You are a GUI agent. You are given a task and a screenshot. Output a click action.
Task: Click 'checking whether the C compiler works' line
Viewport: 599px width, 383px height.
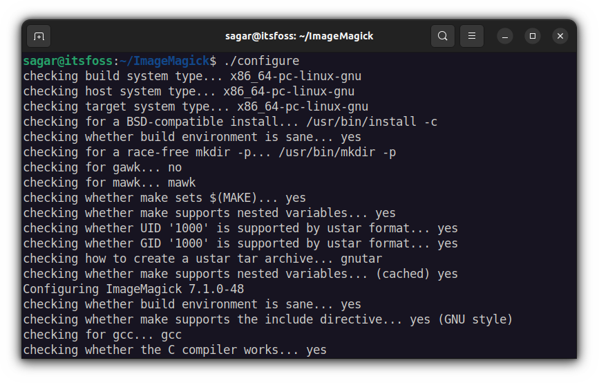pyautogui.click(x=174, y=350)
